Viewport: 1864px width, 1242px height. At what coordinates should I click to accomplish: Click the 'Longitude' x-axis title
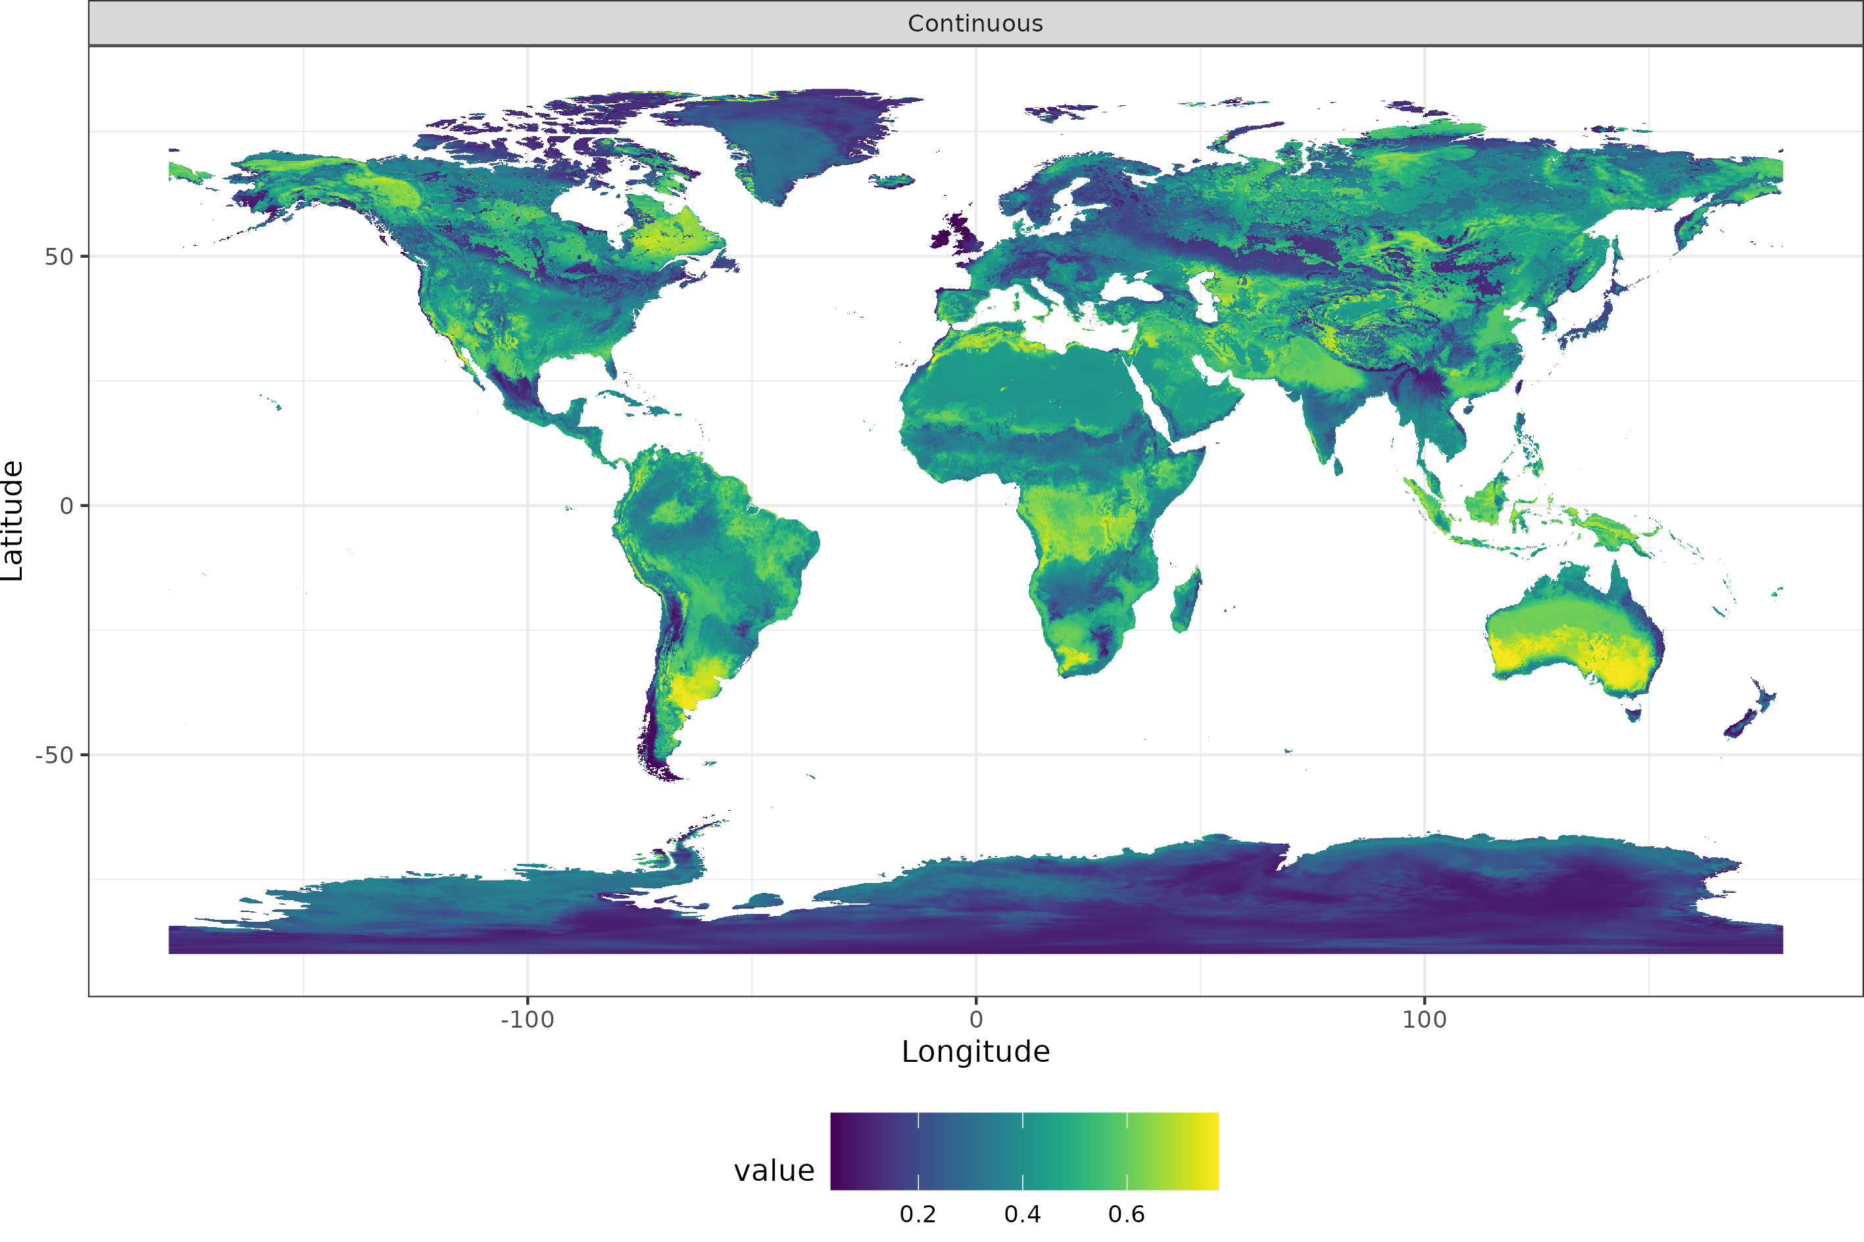coord(975,1051)
